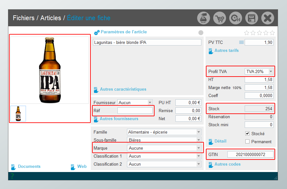Click the article name field

click(147, 42)
